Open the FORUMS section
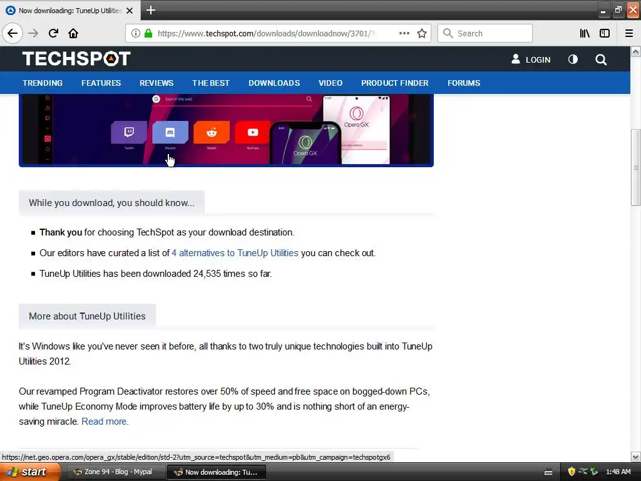The image size is (641, 481). tap(464, 83)
